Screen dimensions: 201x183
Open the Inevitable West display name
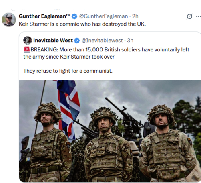[x=53, y=41]
